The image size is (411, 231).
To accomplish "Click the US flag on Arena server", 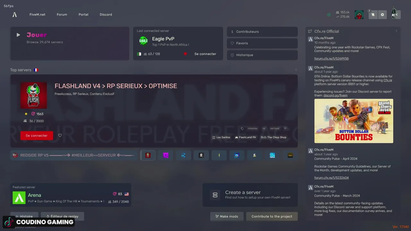I will pos(127,194).
